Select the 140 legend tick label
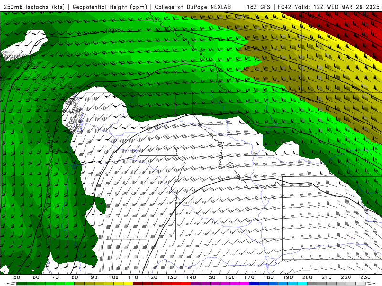382x286 pixels. [x=191, y=277]
